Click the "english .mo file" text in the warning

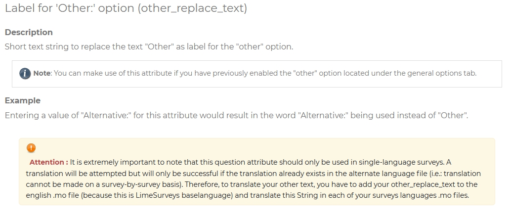tap(53, 195)
